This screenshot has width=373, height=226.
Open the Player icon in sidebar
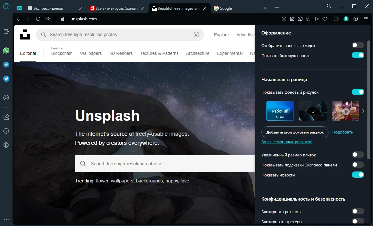point(6,97)
